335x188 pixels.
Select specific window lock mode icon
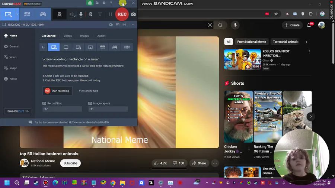point(78,47)
